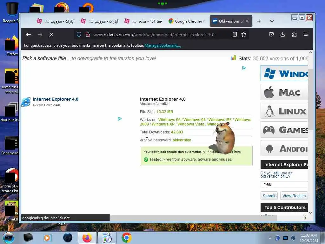Screen dimensions: 325x244
Task: Open a new tab with plus button
Action: (x=259, y=21)
